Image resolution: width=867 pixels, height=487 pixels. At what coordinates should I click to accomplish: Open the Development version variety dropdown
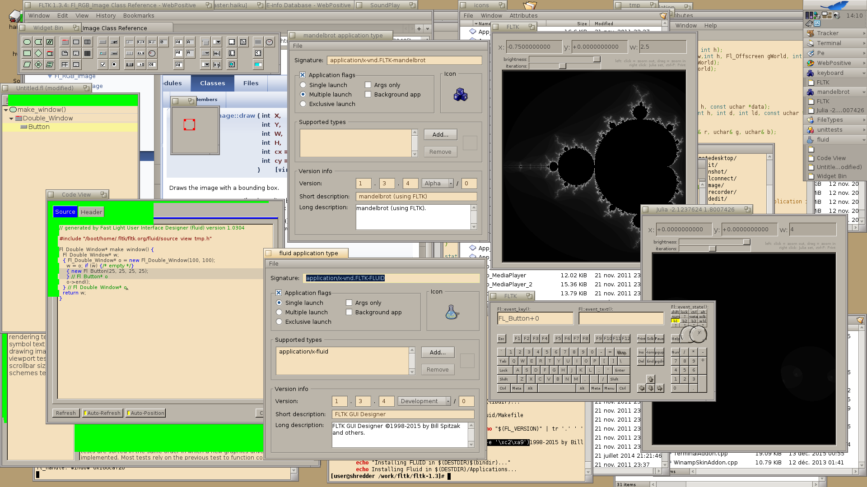pyautogui.click(x=424, y=401)
